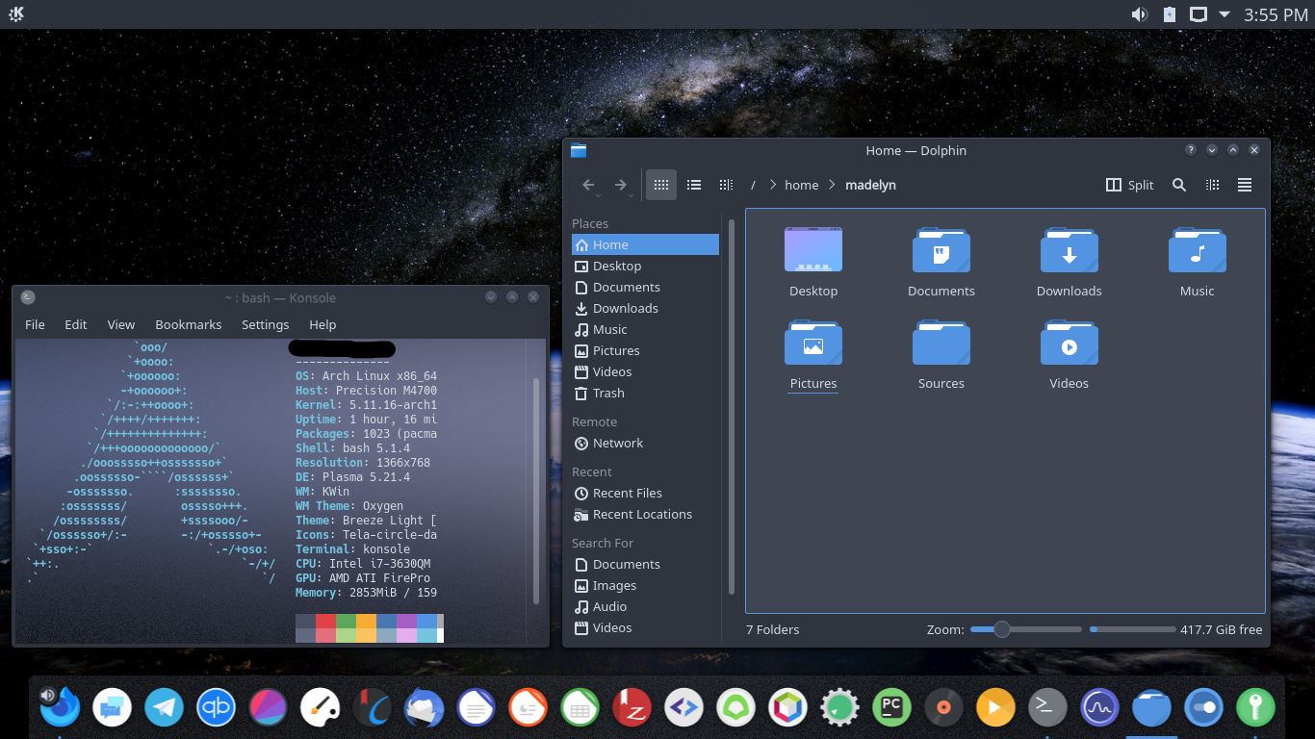Search for Images in the sidebar
This screenshot has width=1315, height=739.
[x=612, y=585]
